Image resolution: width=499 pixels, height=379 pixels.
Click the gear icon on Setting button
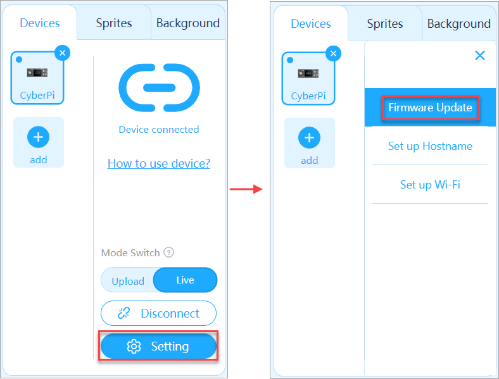click(134, 346)
